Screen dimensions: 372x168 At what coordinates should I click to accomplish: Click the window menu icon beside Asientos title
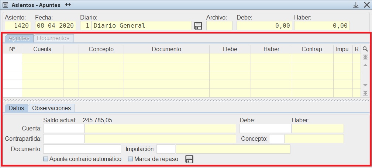(6, 5)
